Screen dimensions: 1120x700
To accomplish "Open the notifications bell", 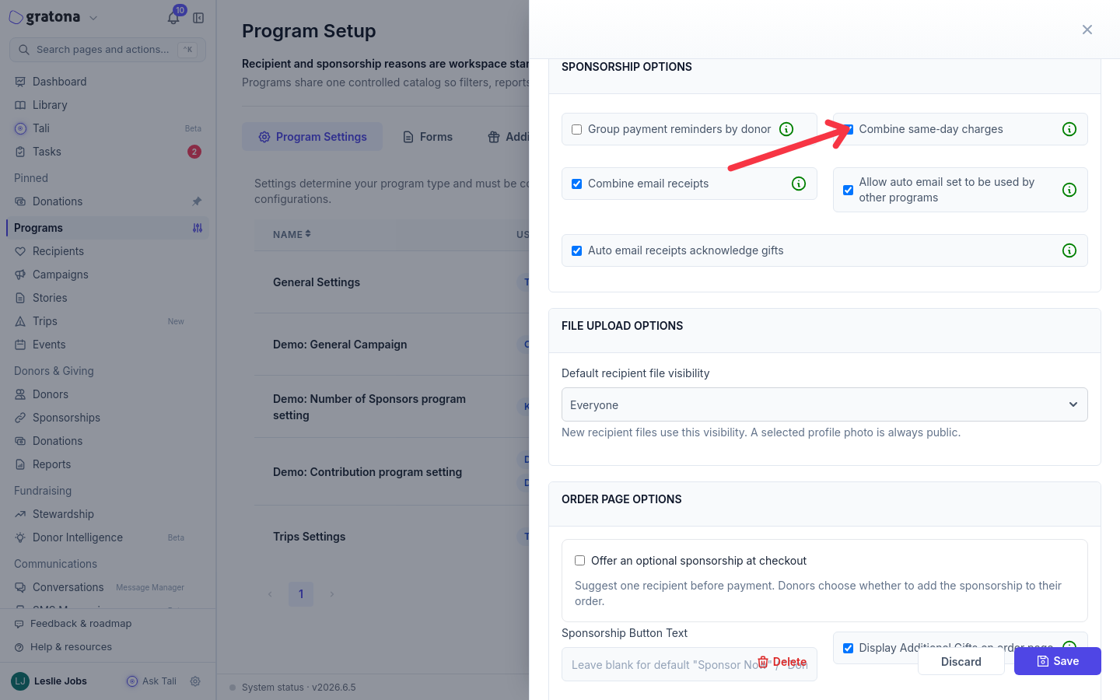I will pyautogui.click(x=173, y=17).
